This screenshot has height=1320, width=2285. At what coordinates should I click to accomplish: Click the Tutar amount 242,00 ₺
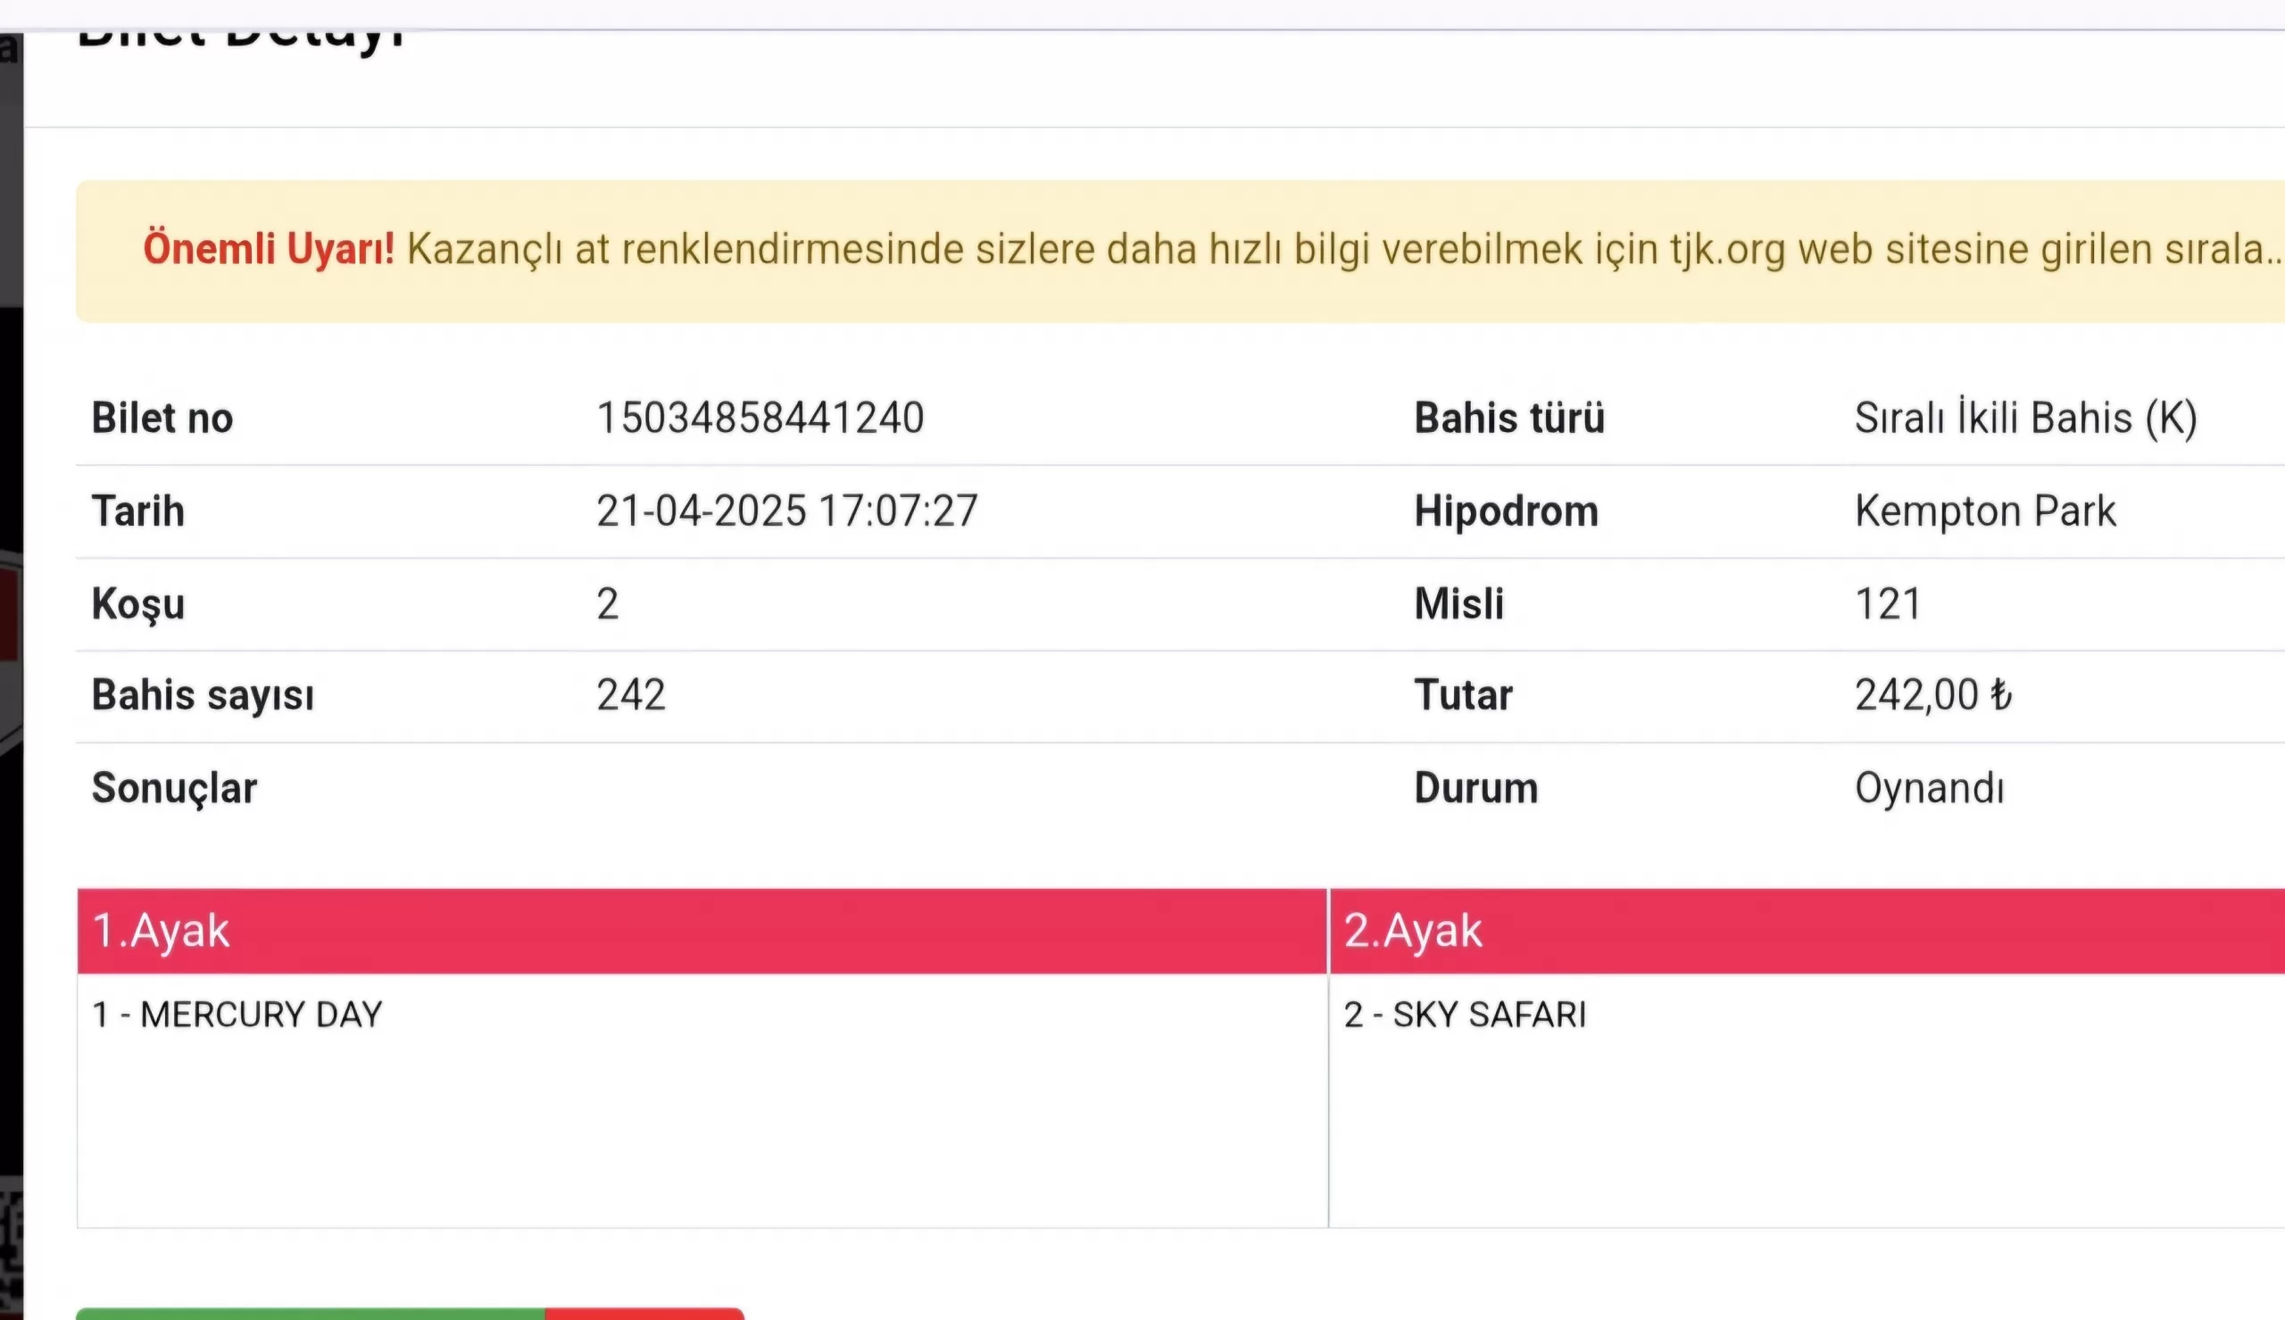tap(1932, 695)
